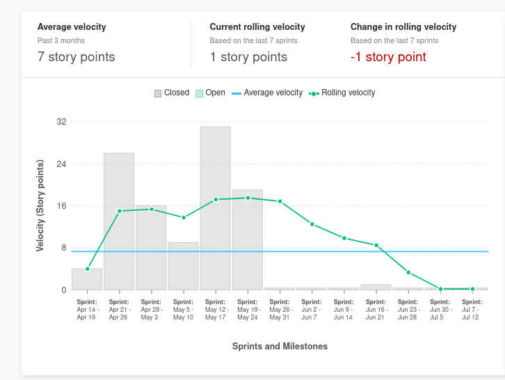Click rolling velocity point for May 26 sprint
The image size is (505, 380).
click(280, 201)
